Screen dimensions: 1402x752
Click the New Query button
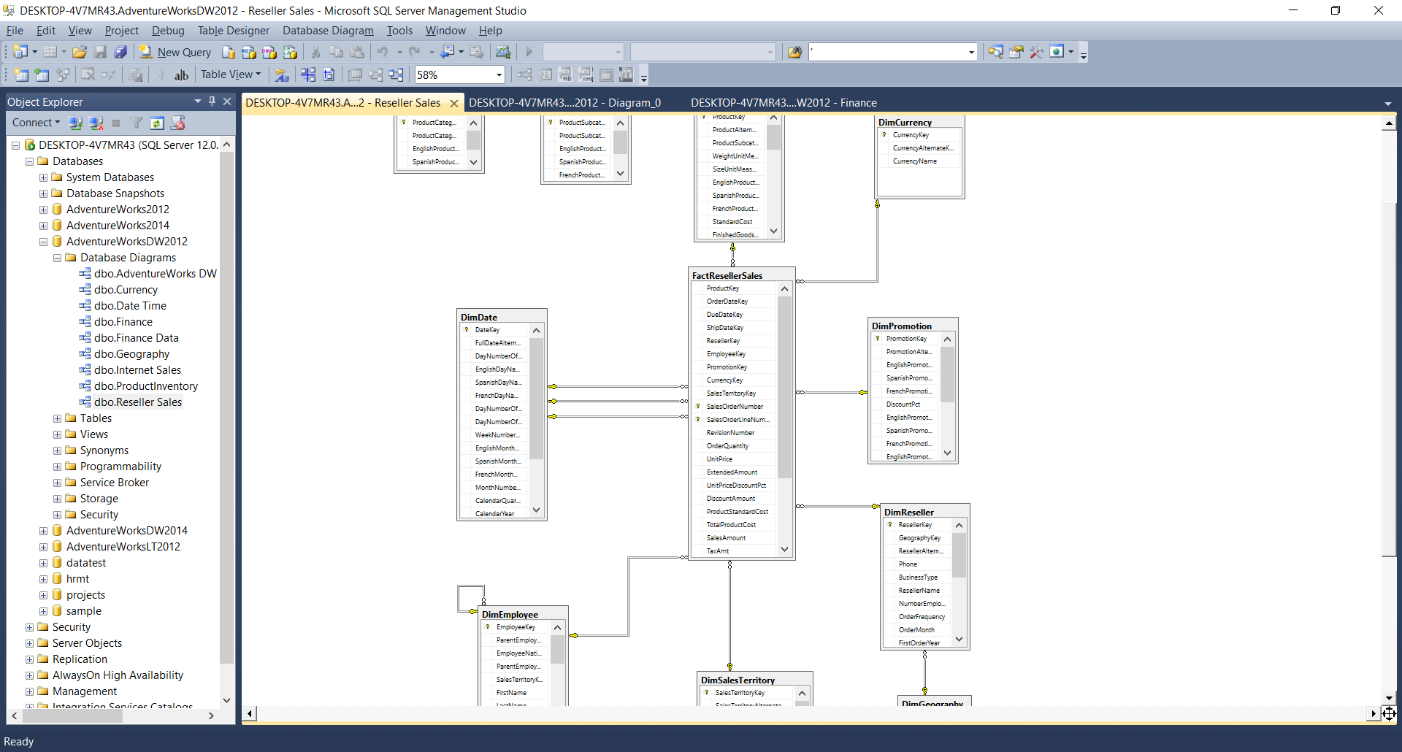pos(175,52)
